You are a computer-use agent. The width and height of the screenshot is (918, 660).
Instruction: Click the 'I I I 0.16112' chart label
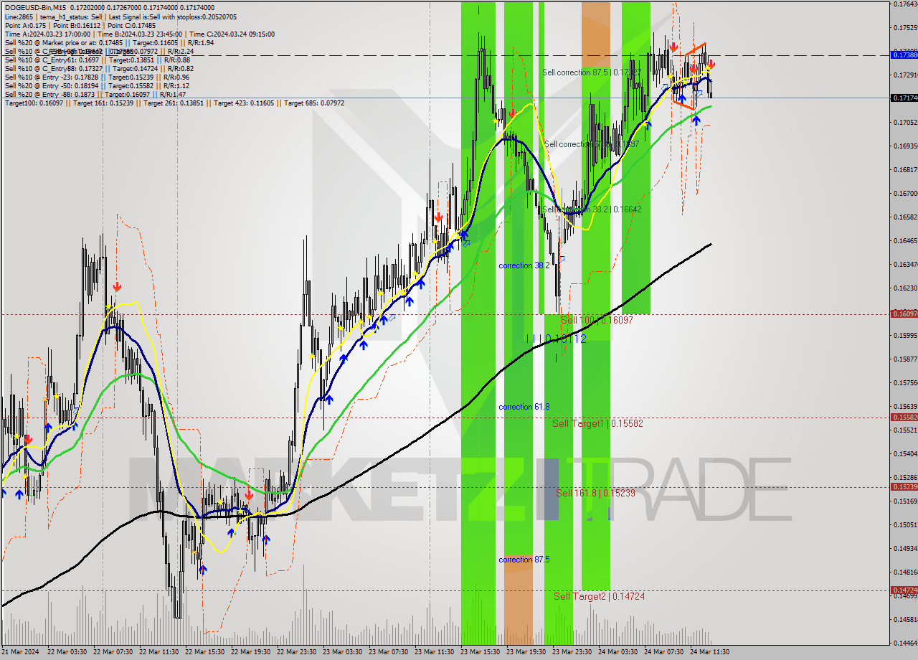click(x=557, y=339)
